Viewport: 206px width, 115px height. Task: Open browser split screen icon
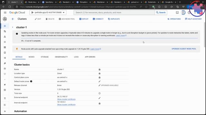point(166,7)
